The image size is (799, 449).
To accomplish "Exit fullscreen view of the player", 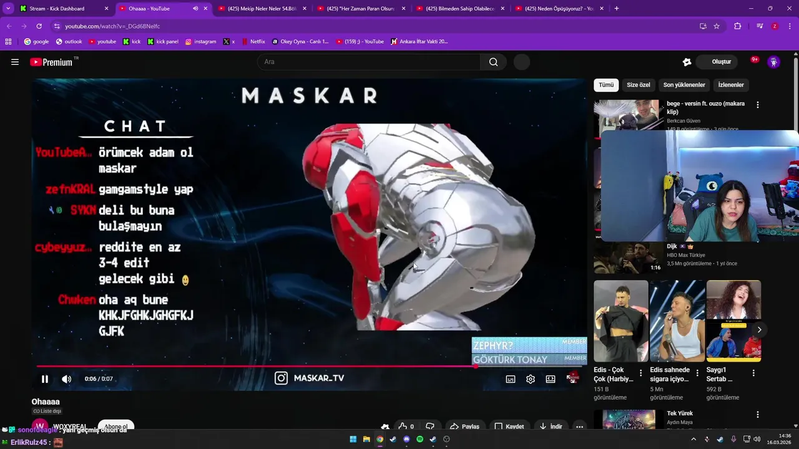I will pyautogui.click(x=571, y=379).
